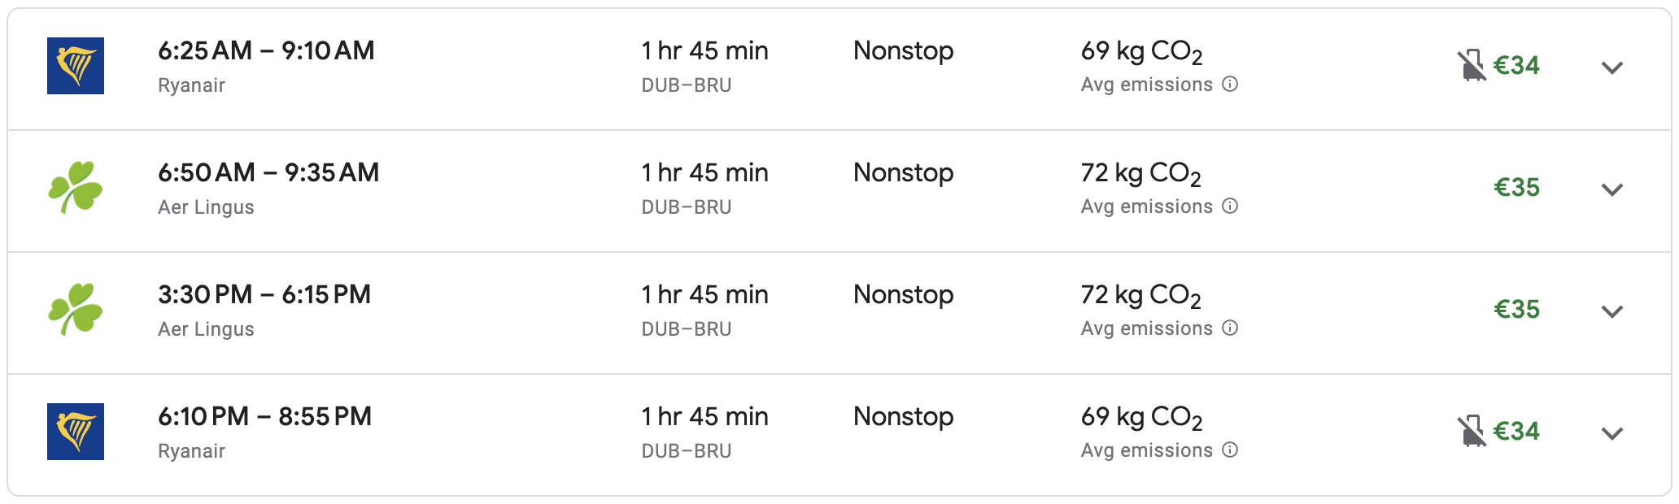
Task: Expand the 6:50 AM Aer Lingus flight details
Action: pos(1611,189)
